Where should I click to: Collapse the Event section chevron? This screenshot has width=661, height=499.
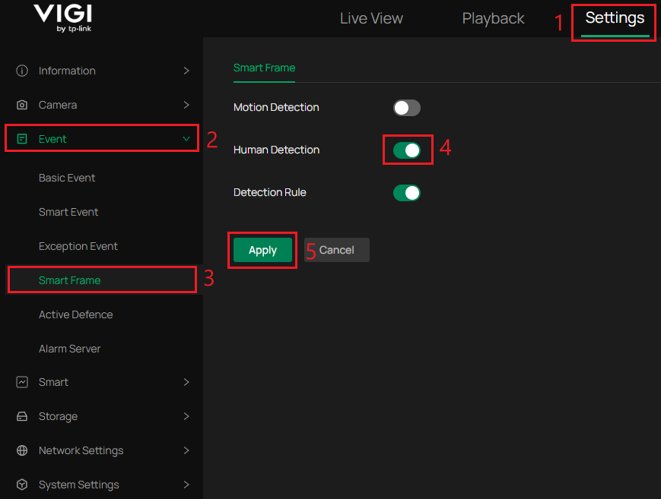pos(186,139)
